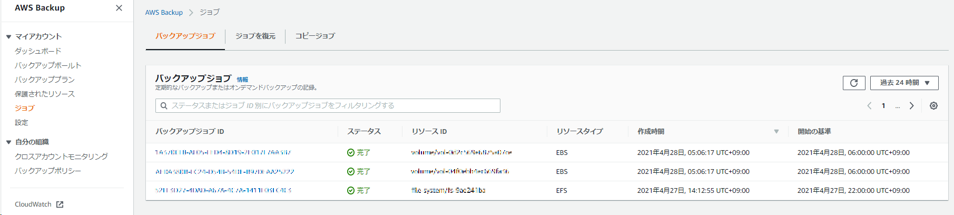This screenshot has height=215, width=954.
Task: Go to previous page with left chevron
Action: 869,106
